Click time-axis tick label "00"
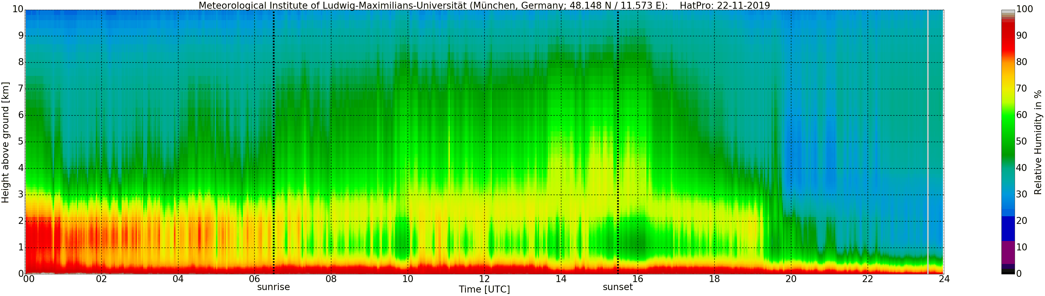This screenshot has width=1045, height=296. 28,279
